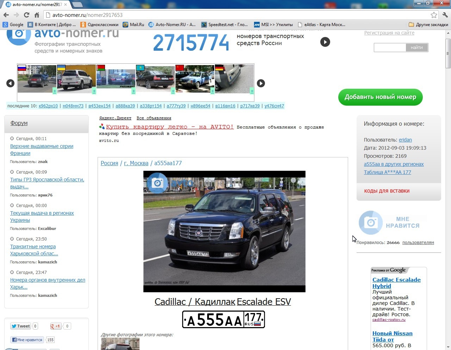Expand 'коды для вставки' section
This screenshot has width=451, height=350.
387,191
